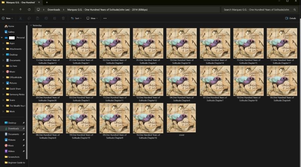Click the Cut scissors icon
Viewport: 301px width, 167px height.
coord(20,18)
